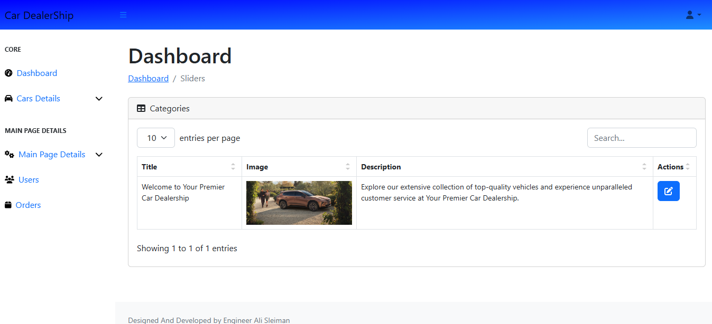712x324 pixels.
Task: Expand the Main Page Details chevron
Action: tap(99, 155)
